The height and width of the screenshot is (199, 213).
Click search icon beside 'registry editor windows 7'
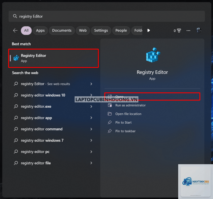click(x=16, y=140)
